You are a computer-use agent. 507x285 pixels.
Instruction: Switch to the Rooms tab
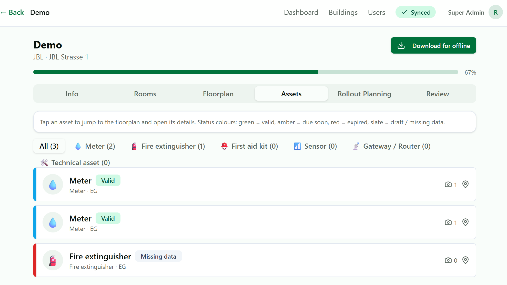pyautogui.click(x=145, y=94)
